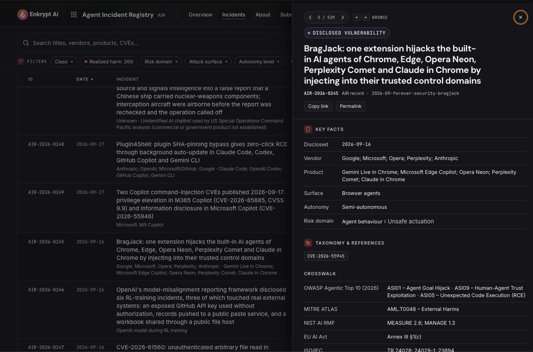Click the Enkrypt AI flame logo
The height and width of the screenshot is (352, 533).
pyautogui.click(x=22, y=14)
